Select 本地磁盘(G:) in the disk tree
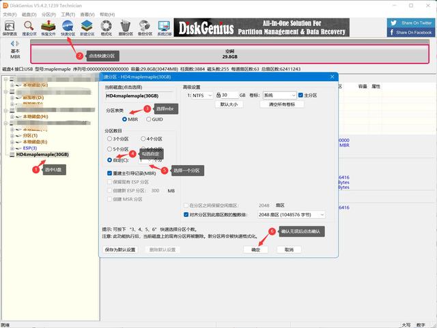437x328 pixels. (x=36, y=85)
